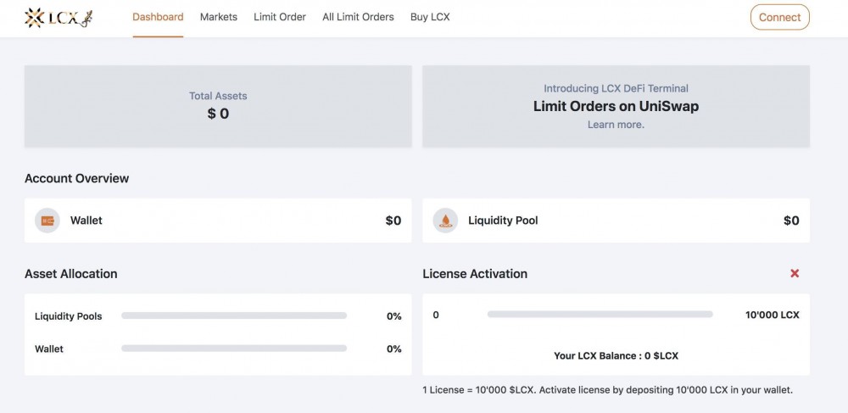Viewport: 848px width, 413px height.
Task: Click the License Activation LCX progress bar
Action: click(600, 315)
